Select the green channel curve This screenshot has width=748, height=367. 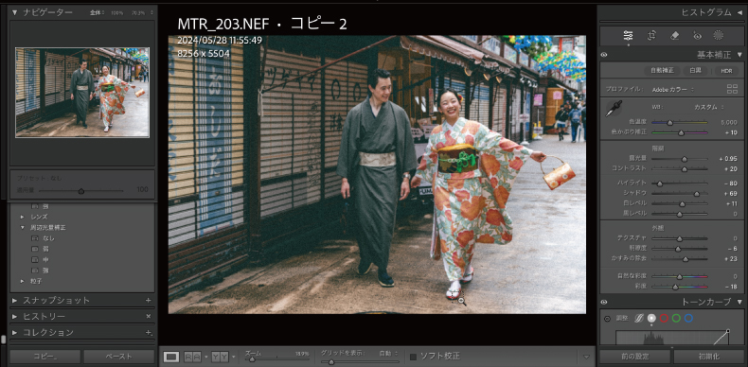(x=676, y=319)
